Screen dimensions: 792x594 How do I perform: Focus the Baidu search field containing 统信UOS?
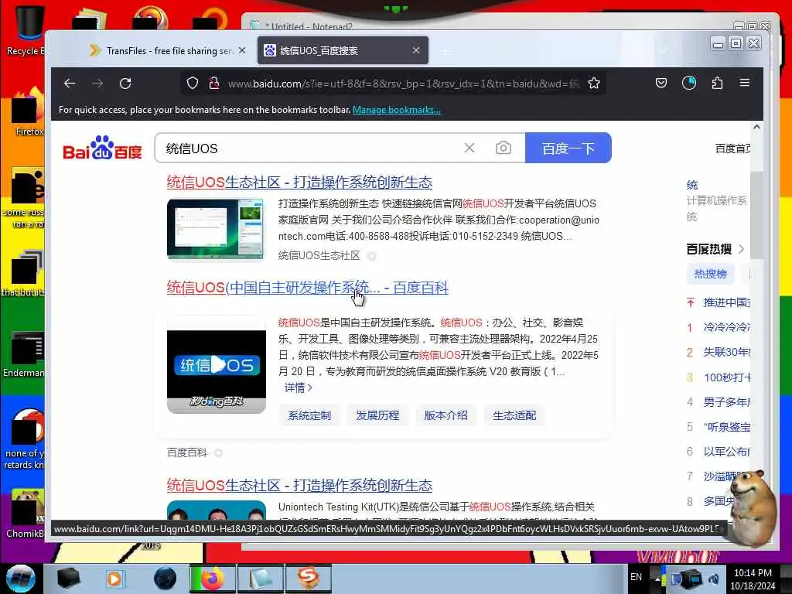point(308,148)
